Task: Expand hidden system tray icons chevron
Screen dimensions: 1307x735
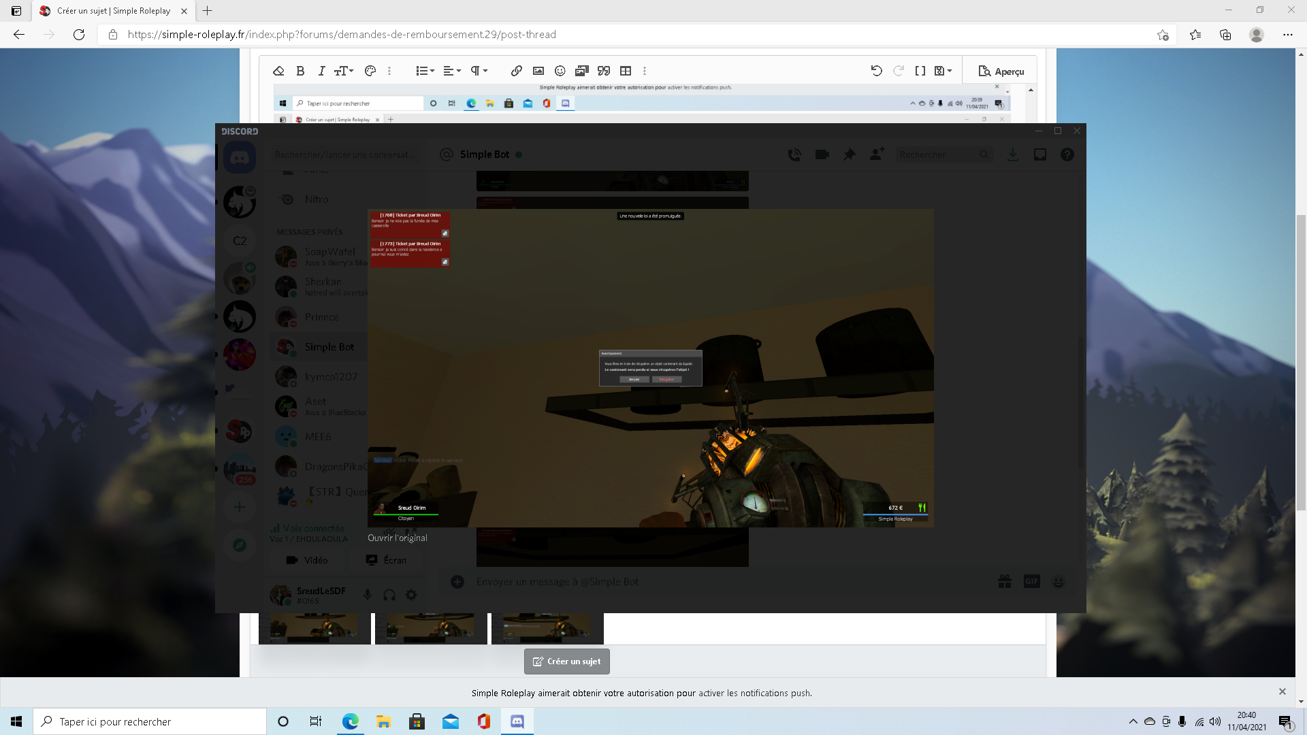Action: pyautogui.click(x=1133, y=721)
